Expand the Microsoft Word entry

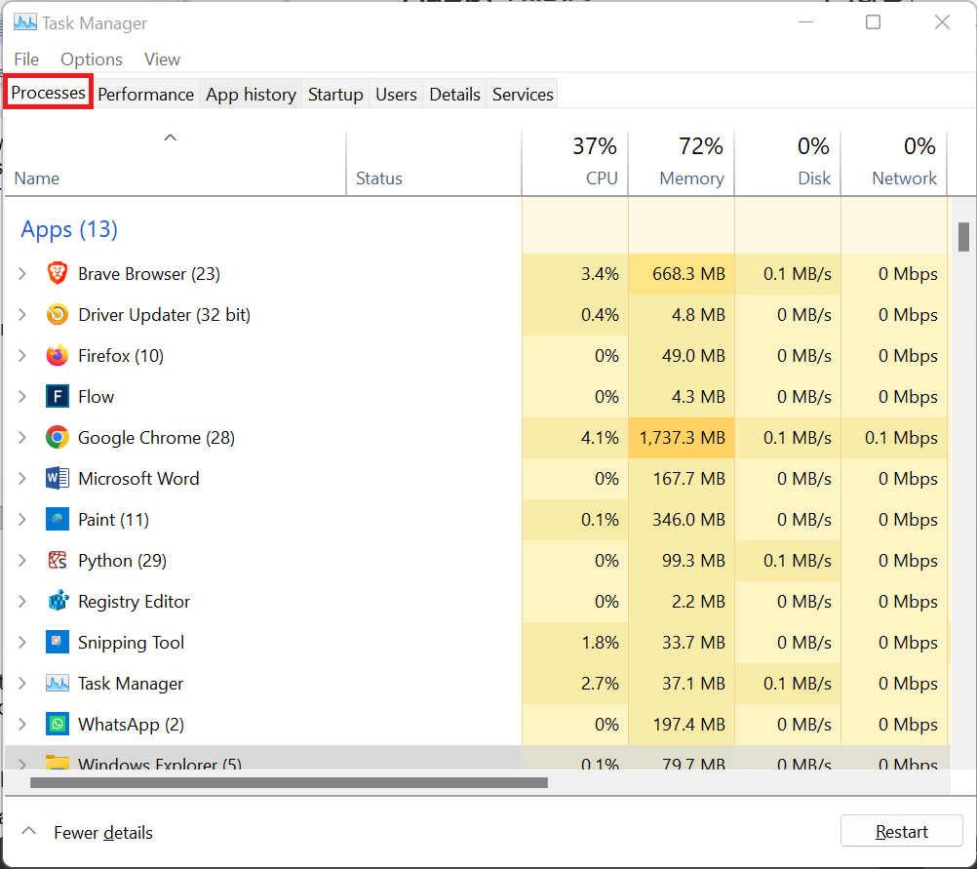tap(22, 478)
